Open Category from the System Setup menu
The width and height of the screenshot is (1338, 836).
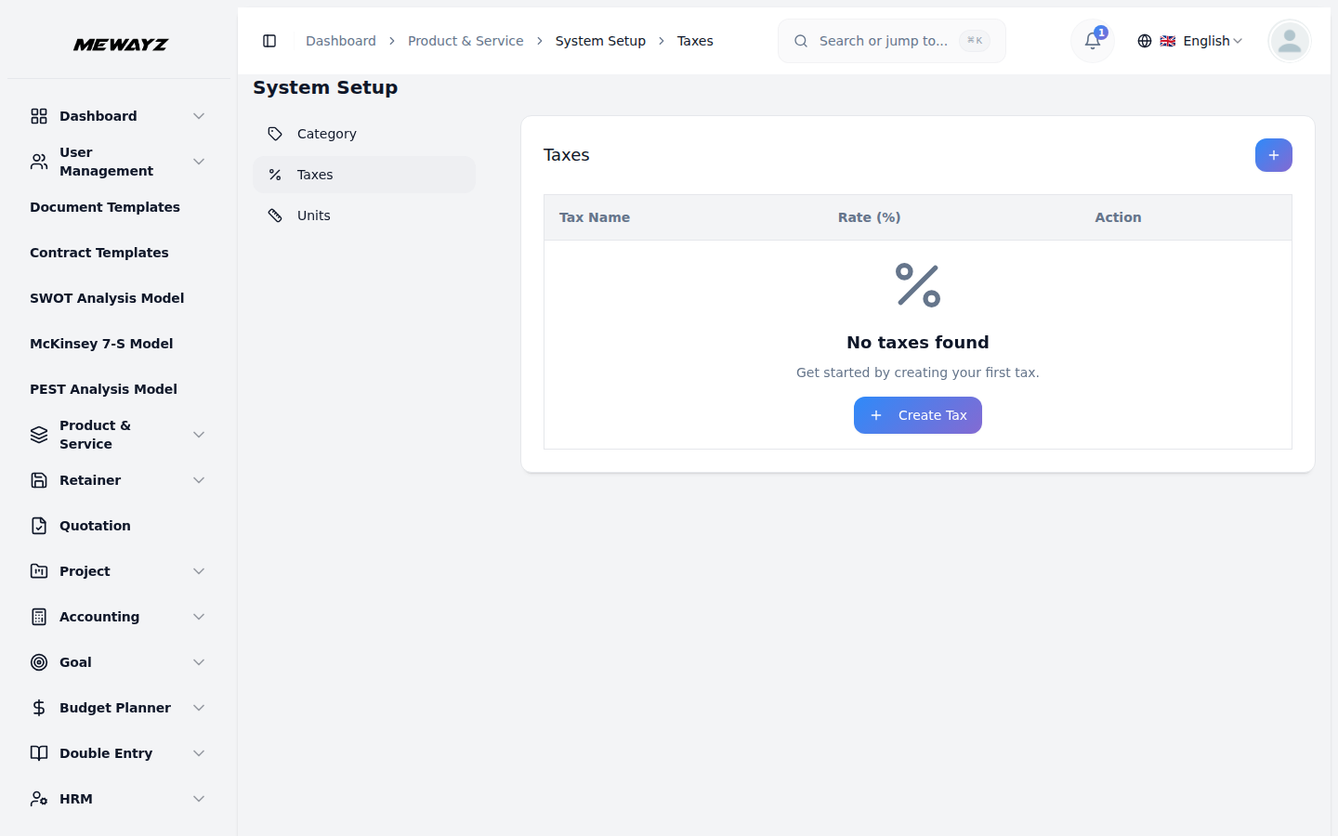pyautogui.click(x=327, y=133)
